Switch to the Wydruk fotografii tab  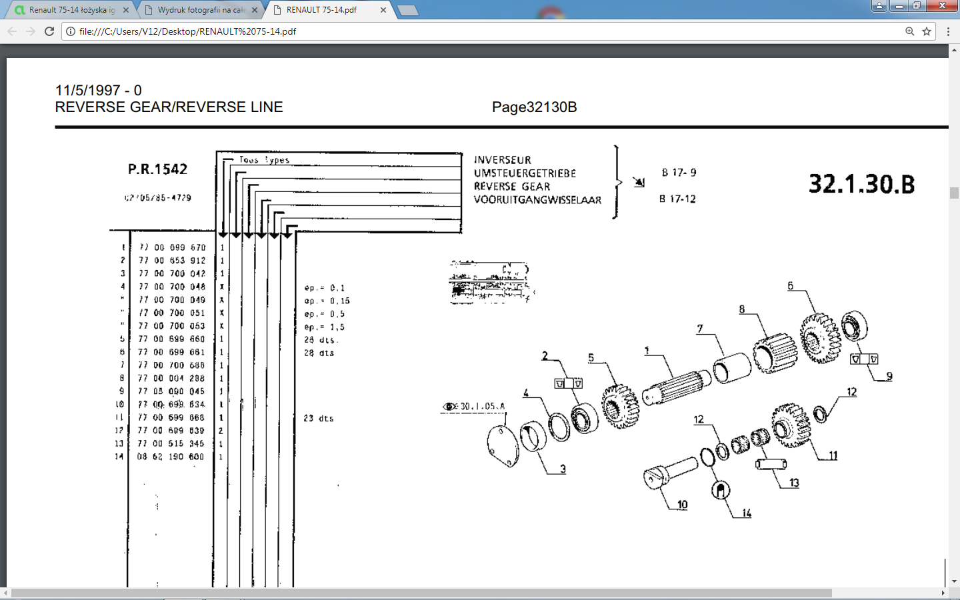pyautogui.click(x=200, y=10)
